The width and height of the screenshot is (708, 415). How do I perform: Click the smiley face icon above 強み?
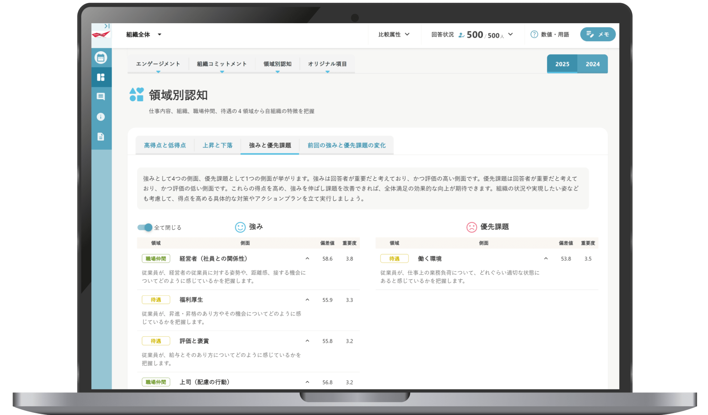(240, 227)
